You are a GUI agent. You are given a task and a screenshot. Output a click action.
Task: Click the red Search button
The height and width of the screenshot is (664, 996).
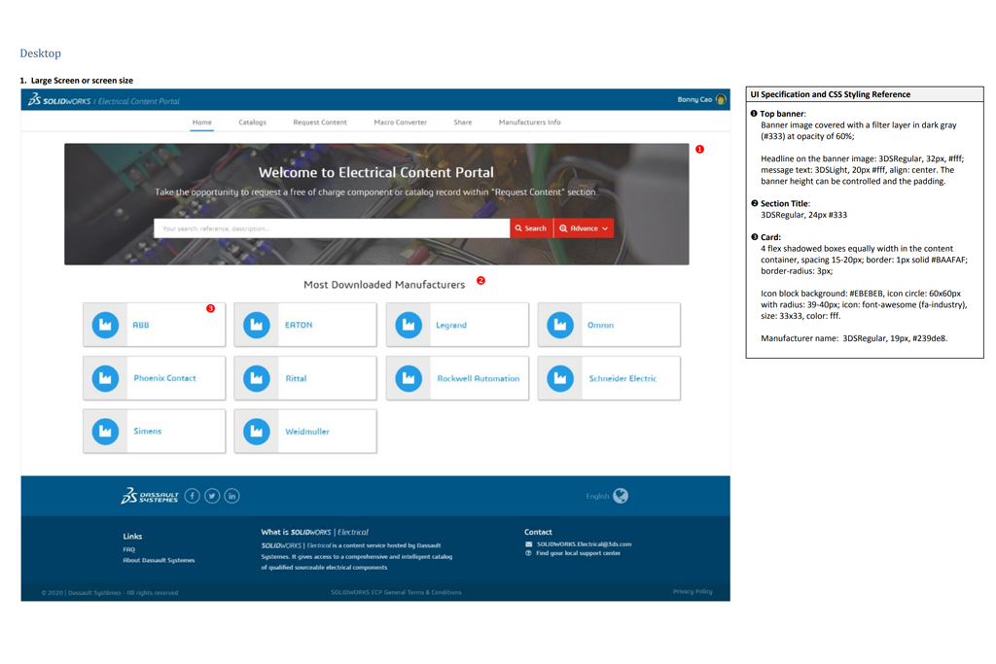[531, 228]
